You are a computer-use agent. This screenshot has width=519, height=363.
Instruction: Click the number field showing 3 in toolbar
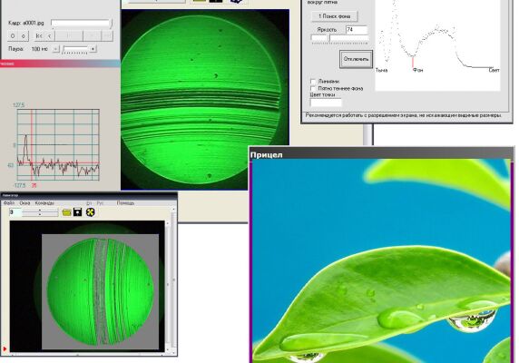tap(15, 212)
